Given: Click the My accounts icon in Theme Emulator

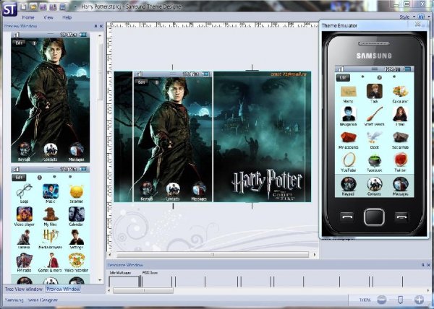Looking at the screenshot, I should [x=348, y=137].
